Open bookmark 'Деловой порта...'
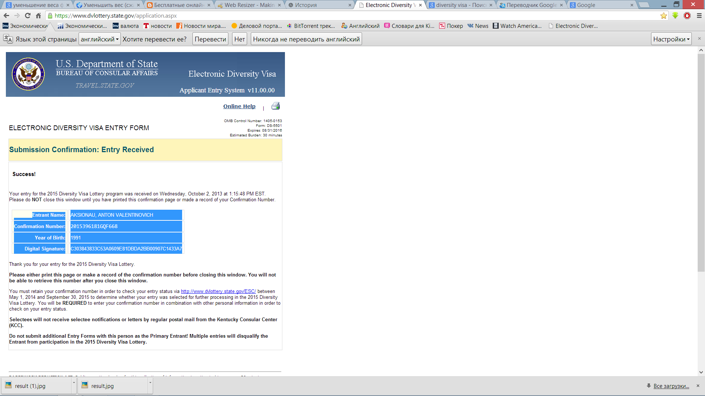The height and width of the screenshot is (396, 705). click(x=257, y=26)
